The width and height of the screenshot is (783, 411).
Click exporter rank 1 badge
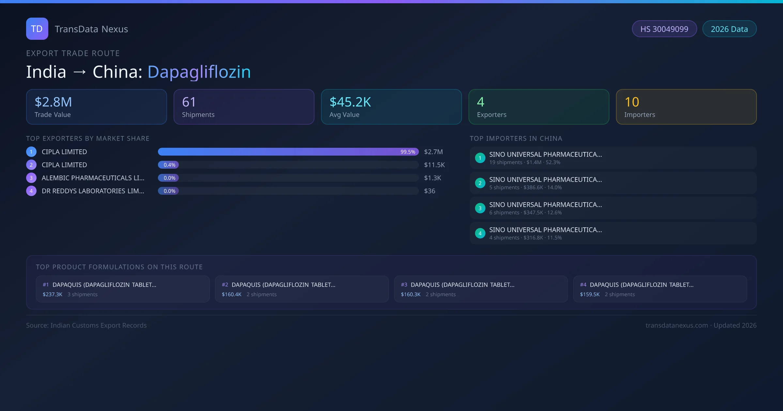[x=31, y=152]
